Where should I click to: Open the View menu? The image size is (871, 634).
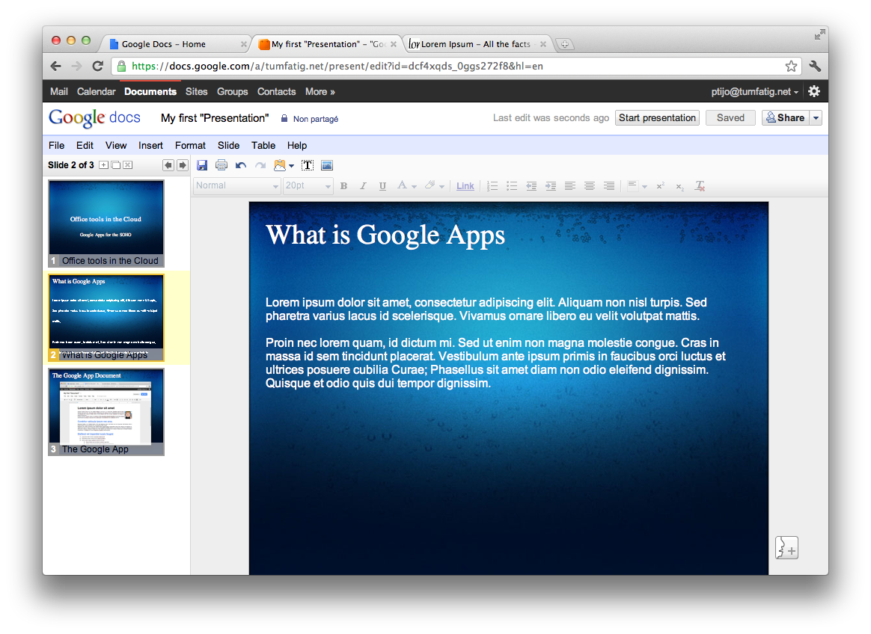point(116,146)
